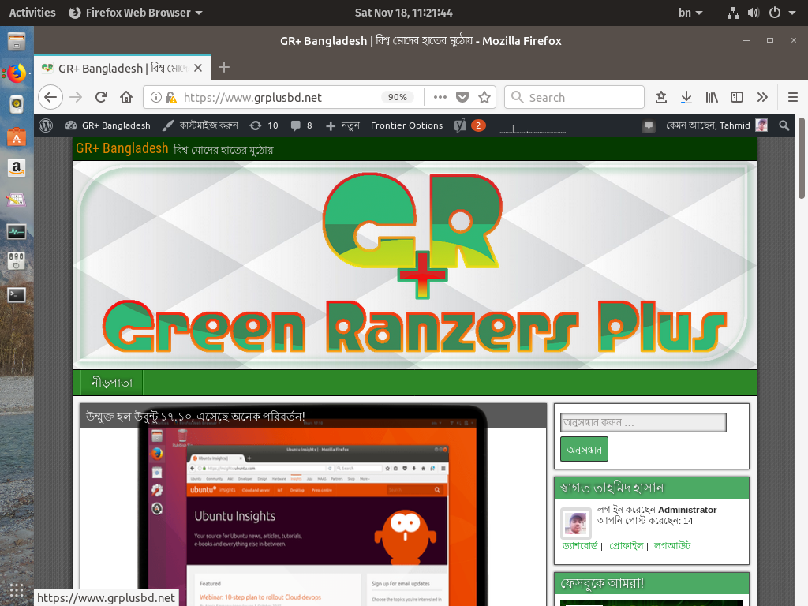808x606 pixels.
Task: Click the লগআউট logout link
Action: coord(672,545)
